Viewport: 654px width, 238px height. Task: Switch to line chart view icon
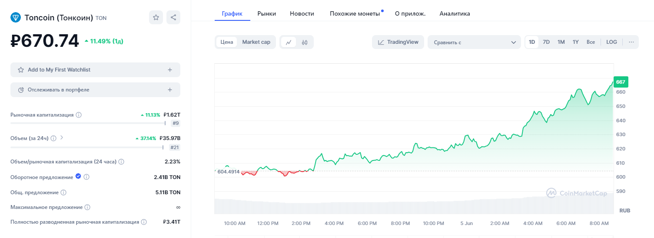289,42
